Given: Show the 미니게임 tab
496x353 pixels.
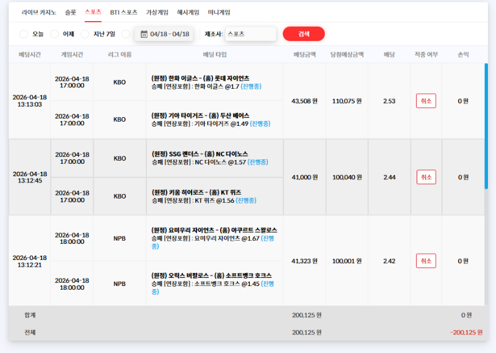Looking at the screenshot, I should pos(219,12).
